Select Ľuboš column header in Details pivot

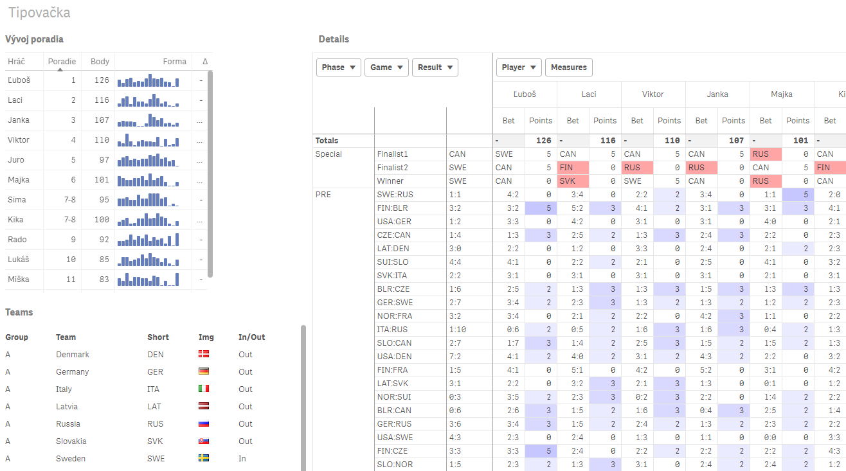coord(525,94)
